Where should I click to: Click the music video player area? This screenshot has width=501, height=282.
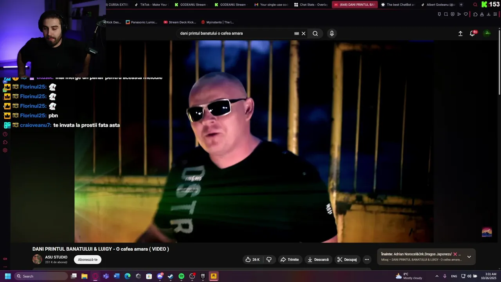[254, 142]
